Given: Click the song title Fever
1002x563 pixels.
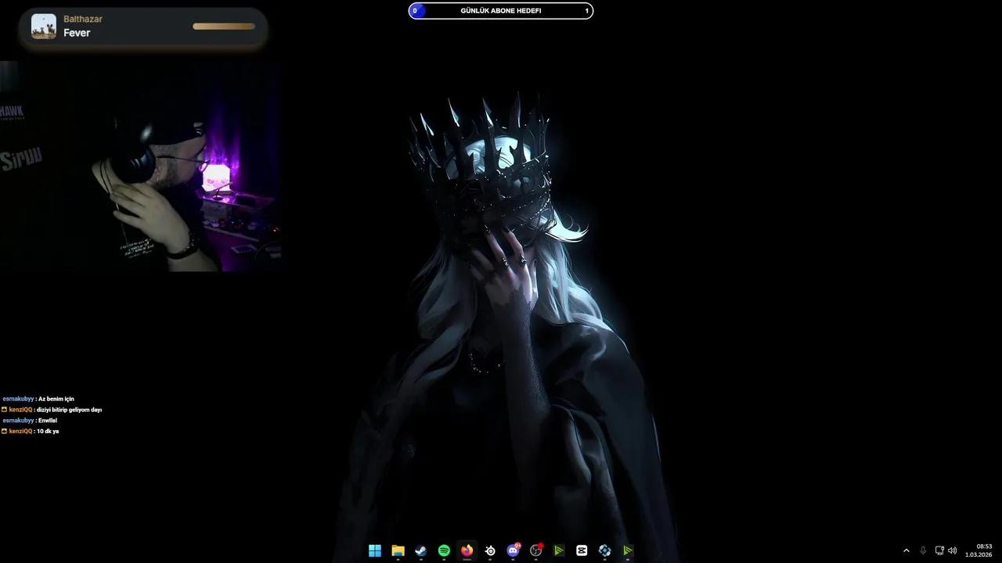Looking at the screenshot, I should [x=77, y=33].
